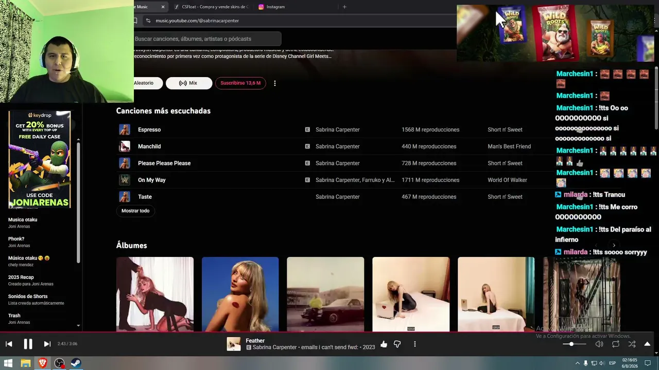Open Sabrina Carpenter artist link in Manchild row
659x370 pixels.
click(x=337, y=146)
